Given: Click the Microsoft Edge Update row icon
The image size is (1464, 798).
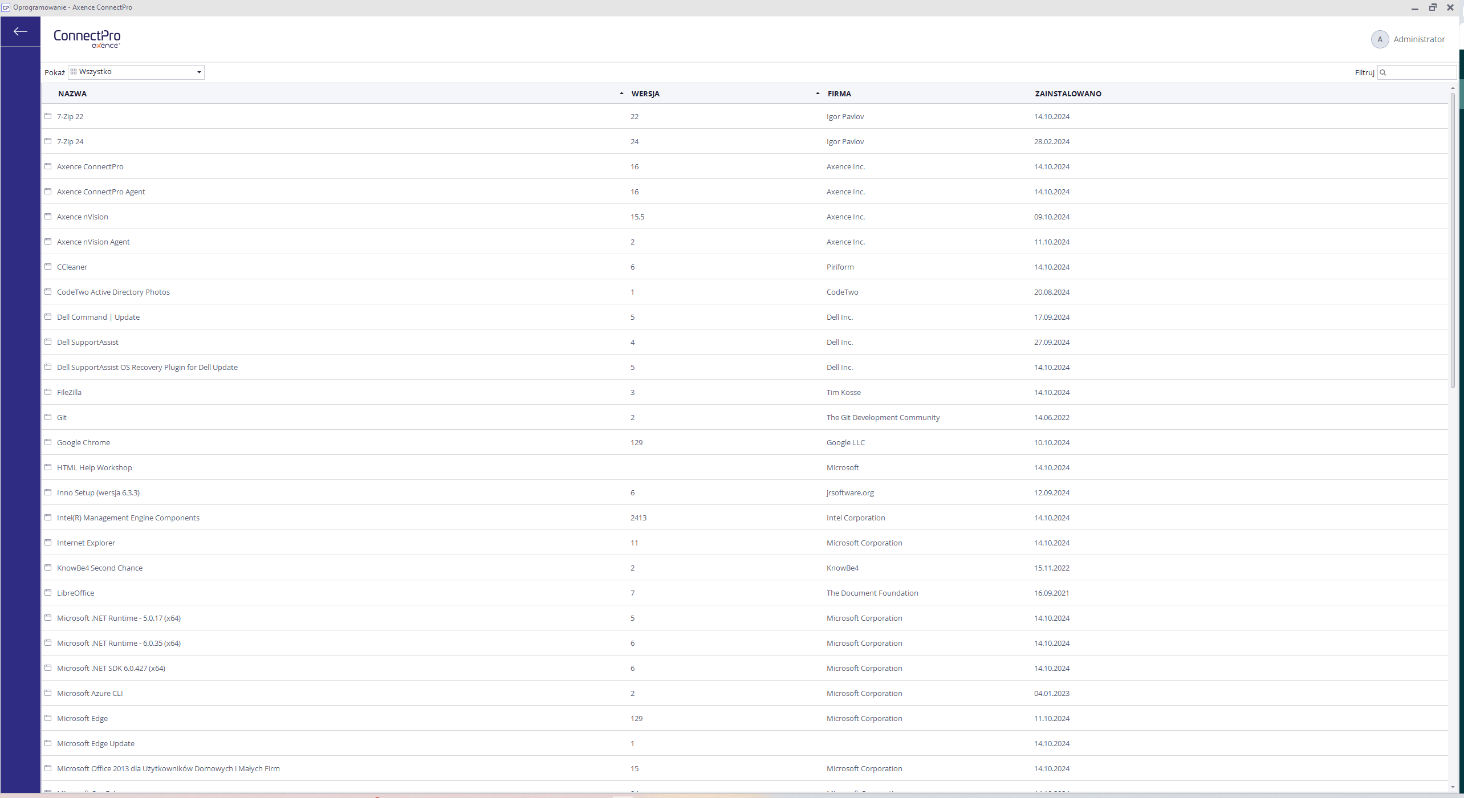Looking at the screenshot, I should (x=48, y=743).
